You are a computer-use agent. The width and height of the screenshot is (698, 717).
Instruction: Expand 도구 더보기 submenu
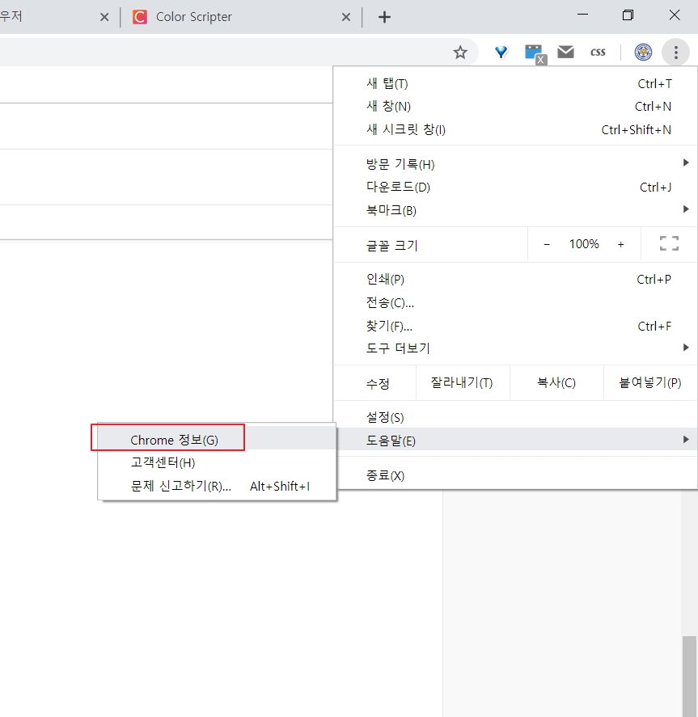(x=516, y=348)
